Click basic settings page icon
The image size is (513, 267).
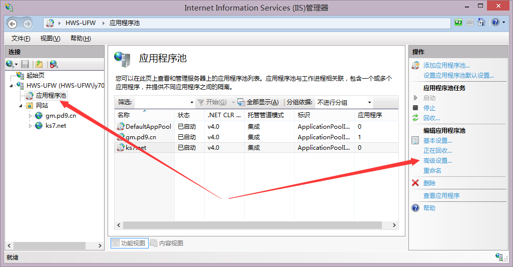[415, 141]
